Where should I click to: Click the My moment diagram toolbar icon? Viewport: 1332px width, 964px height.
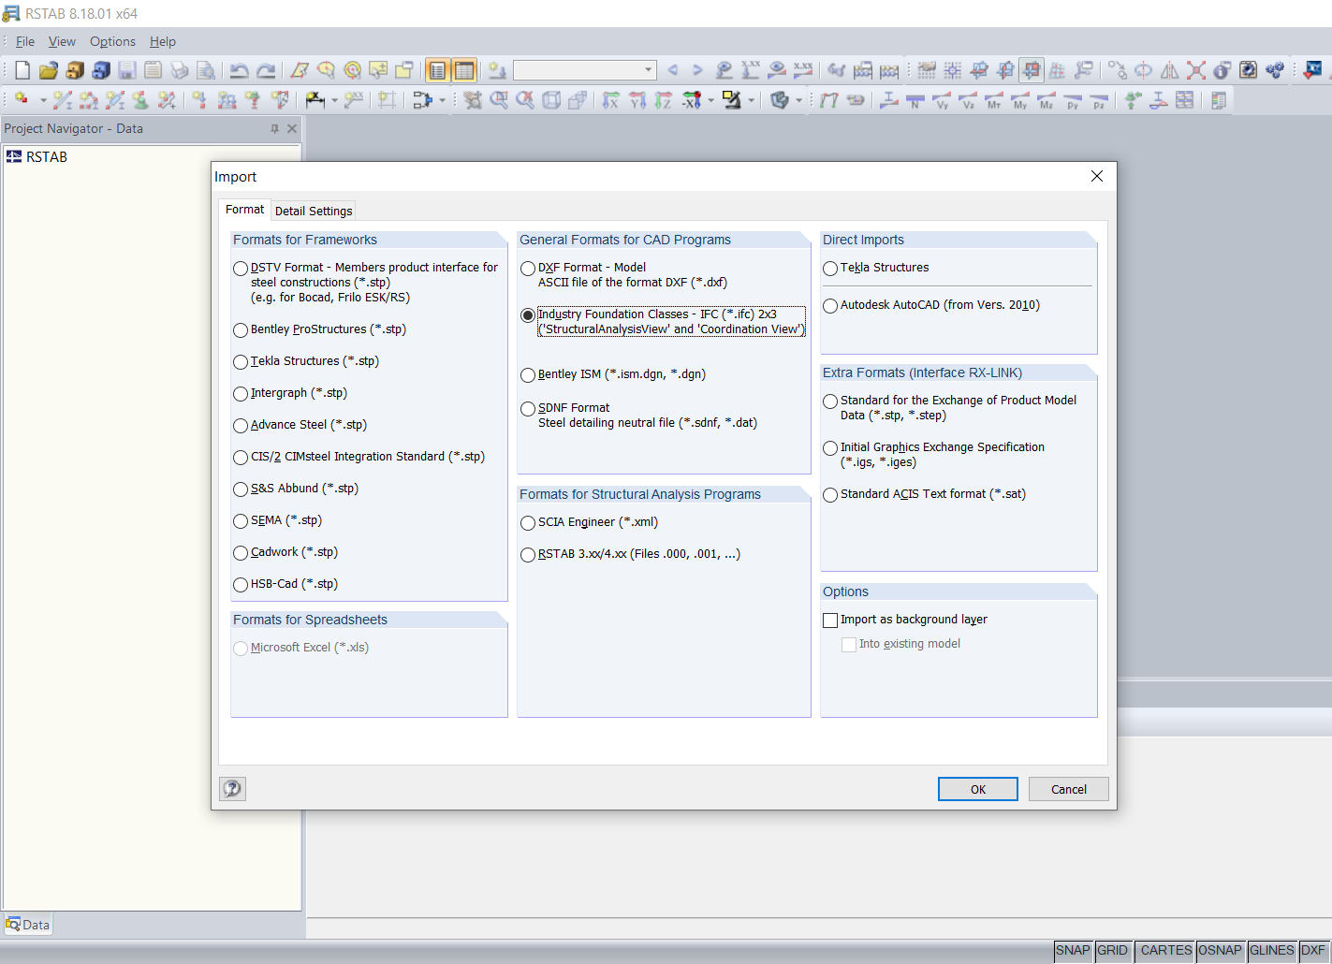(x=1020, y=97)
